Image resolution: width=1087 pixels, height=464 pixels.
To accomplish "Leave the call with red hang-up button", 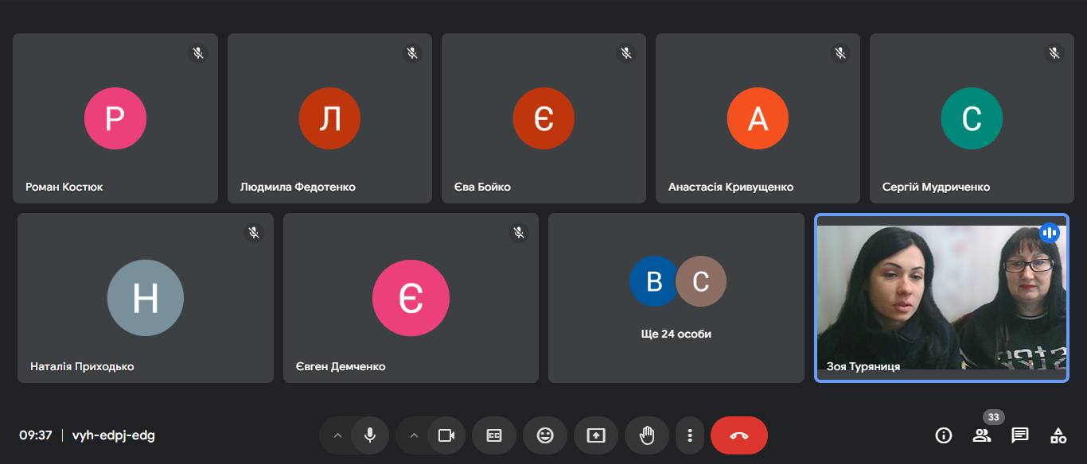I will tap(739, 435).
